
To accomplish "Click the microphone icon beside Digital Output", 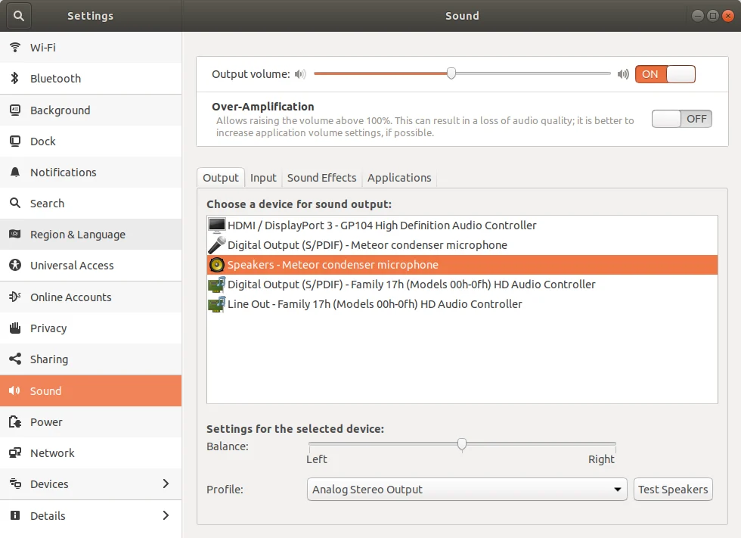I will (x=215, y=245).
